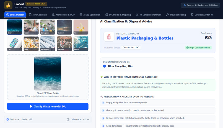Open the Architecture & OOP tab
Image resolution: width=223 pixels, height=128 pixels.
pyautogui.click(x=63, y=15)
